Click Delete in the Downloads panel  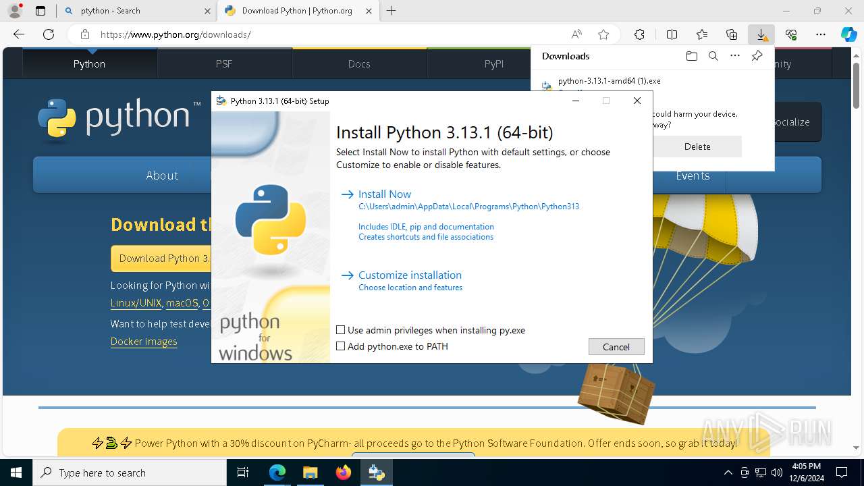pyautogui.click(x=697, y=146)
